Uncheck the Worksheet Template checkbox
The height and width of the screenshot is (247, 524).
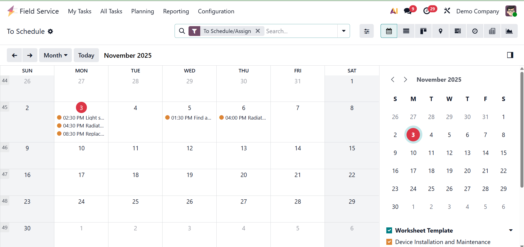(389, 230)
